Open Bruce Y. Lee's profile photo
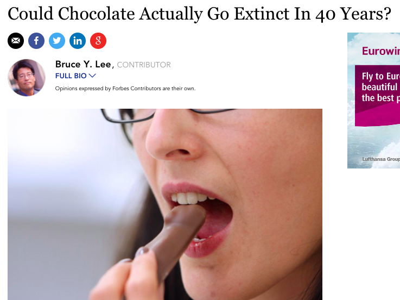Image resolution: width=400 pixels, height=300 pixels. (x=27, y=78)
